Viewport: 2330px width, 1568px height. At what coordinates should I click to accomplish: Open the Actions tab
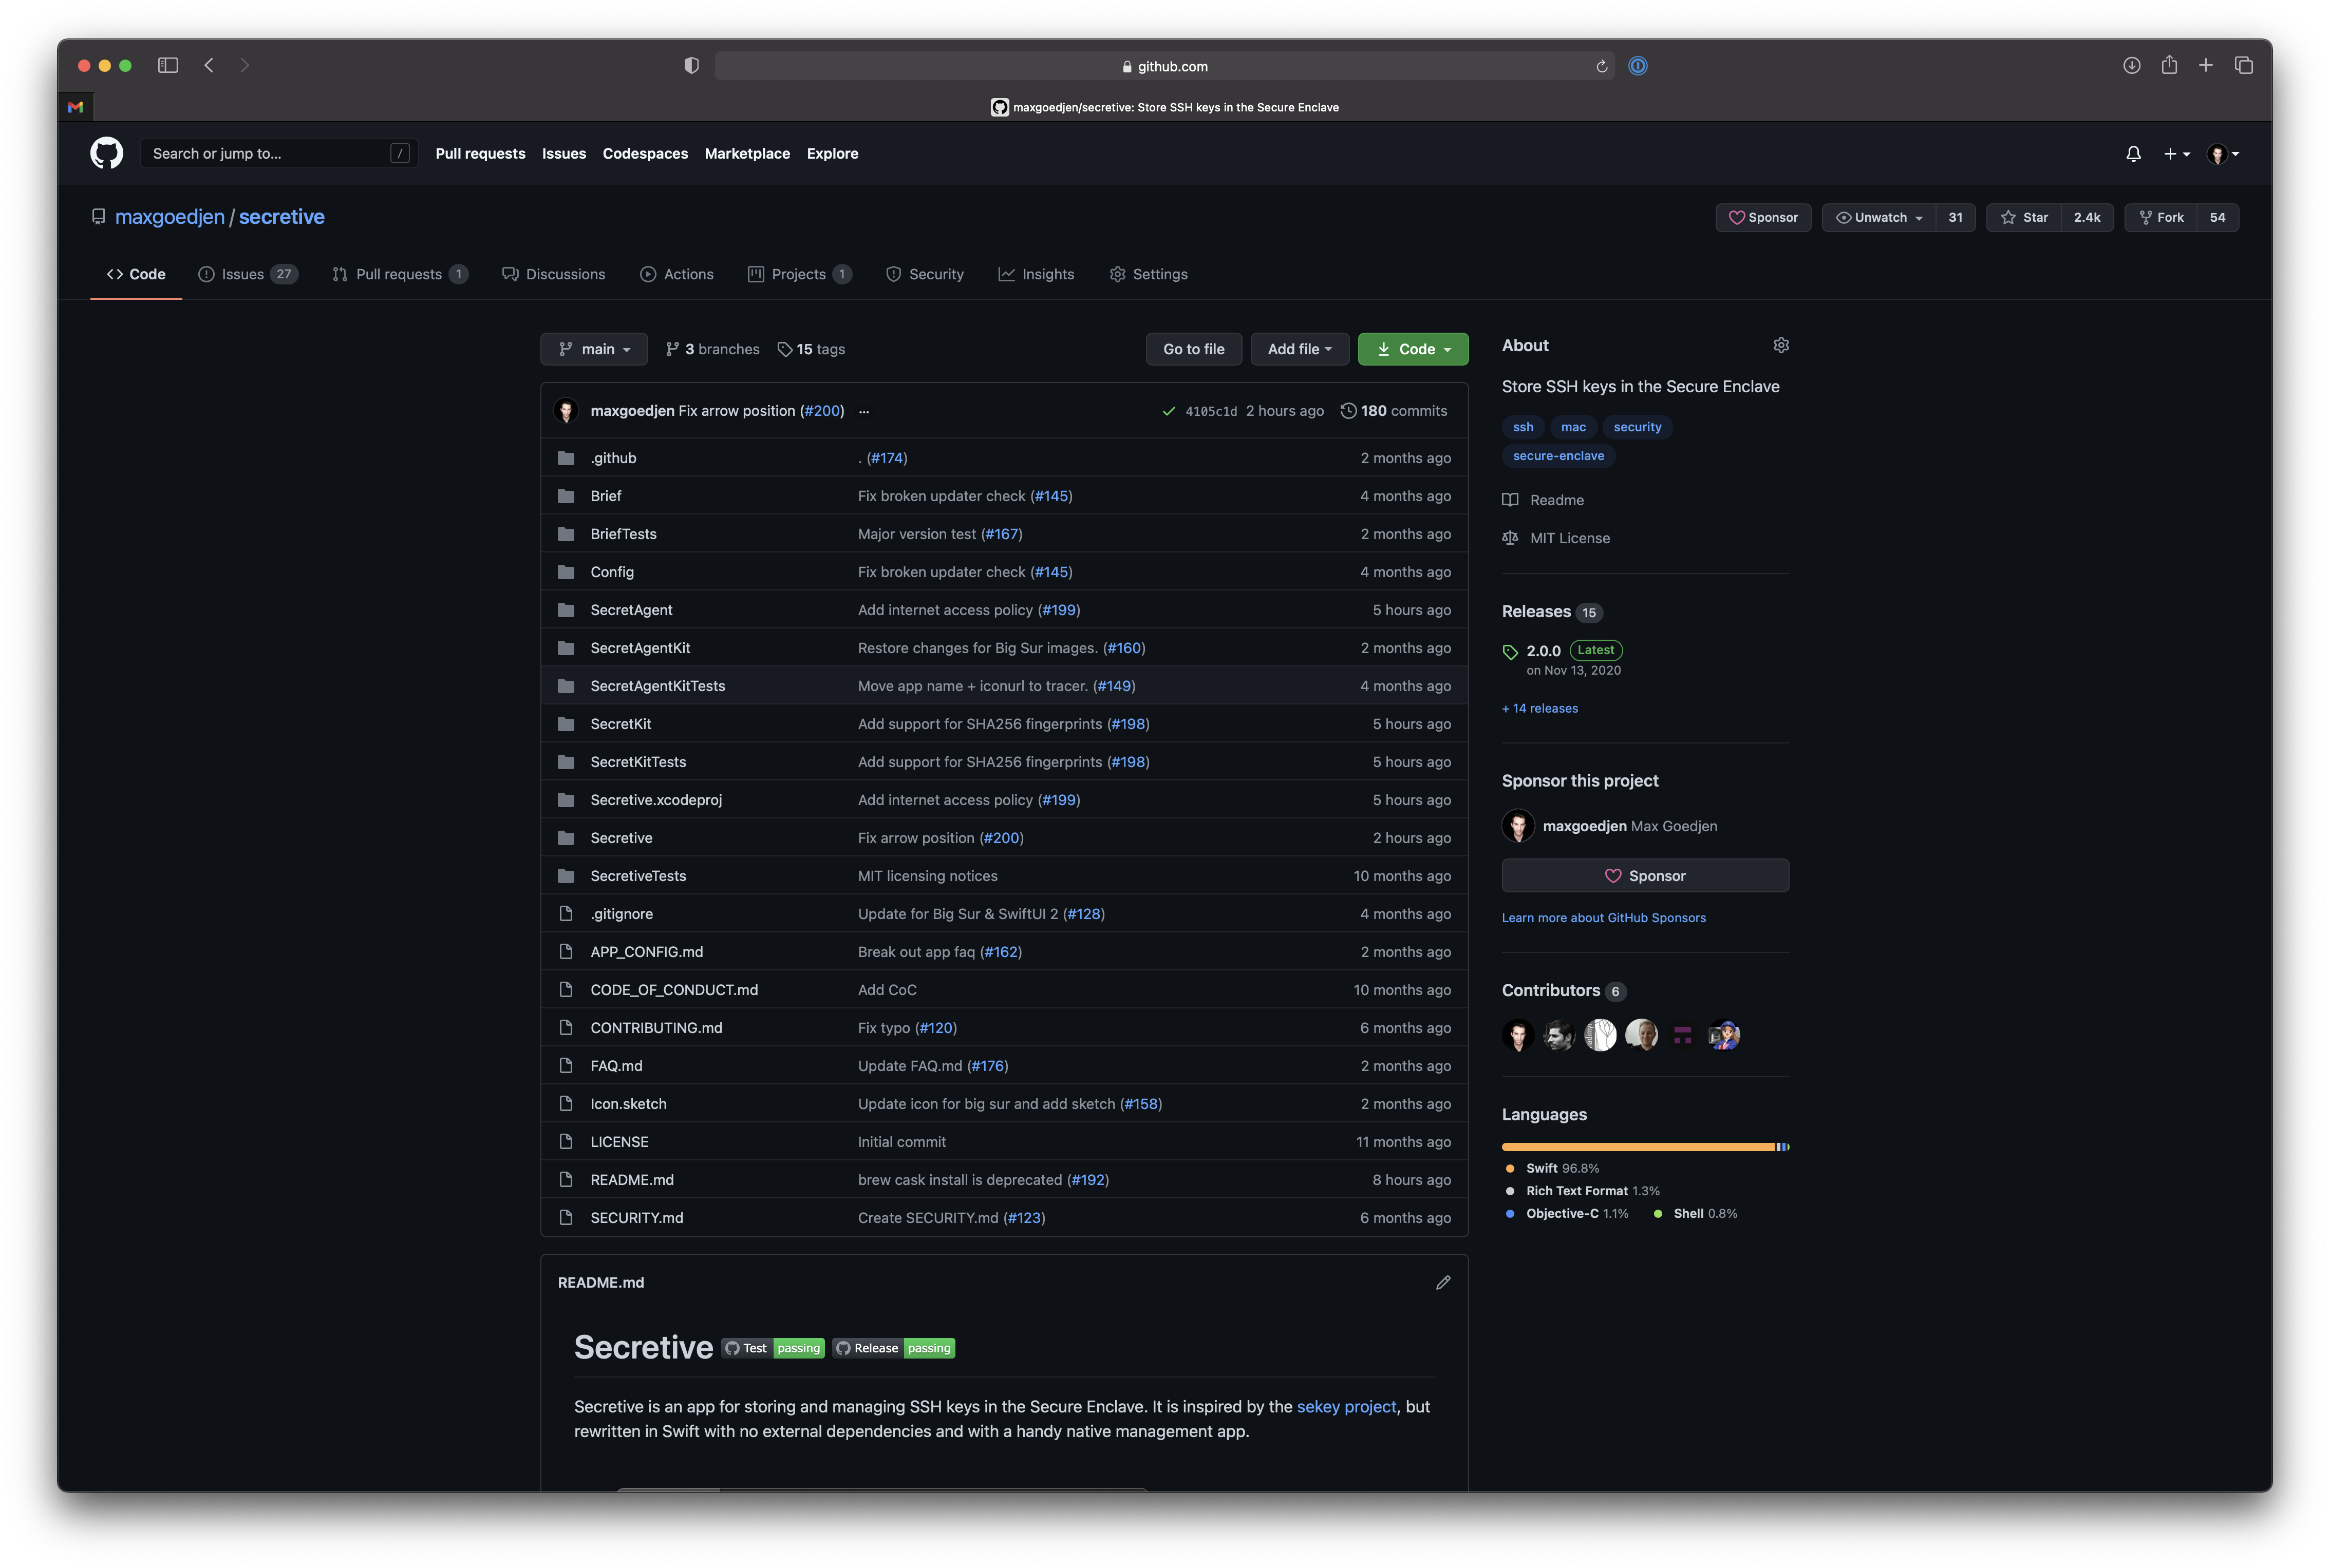(677, 274)
